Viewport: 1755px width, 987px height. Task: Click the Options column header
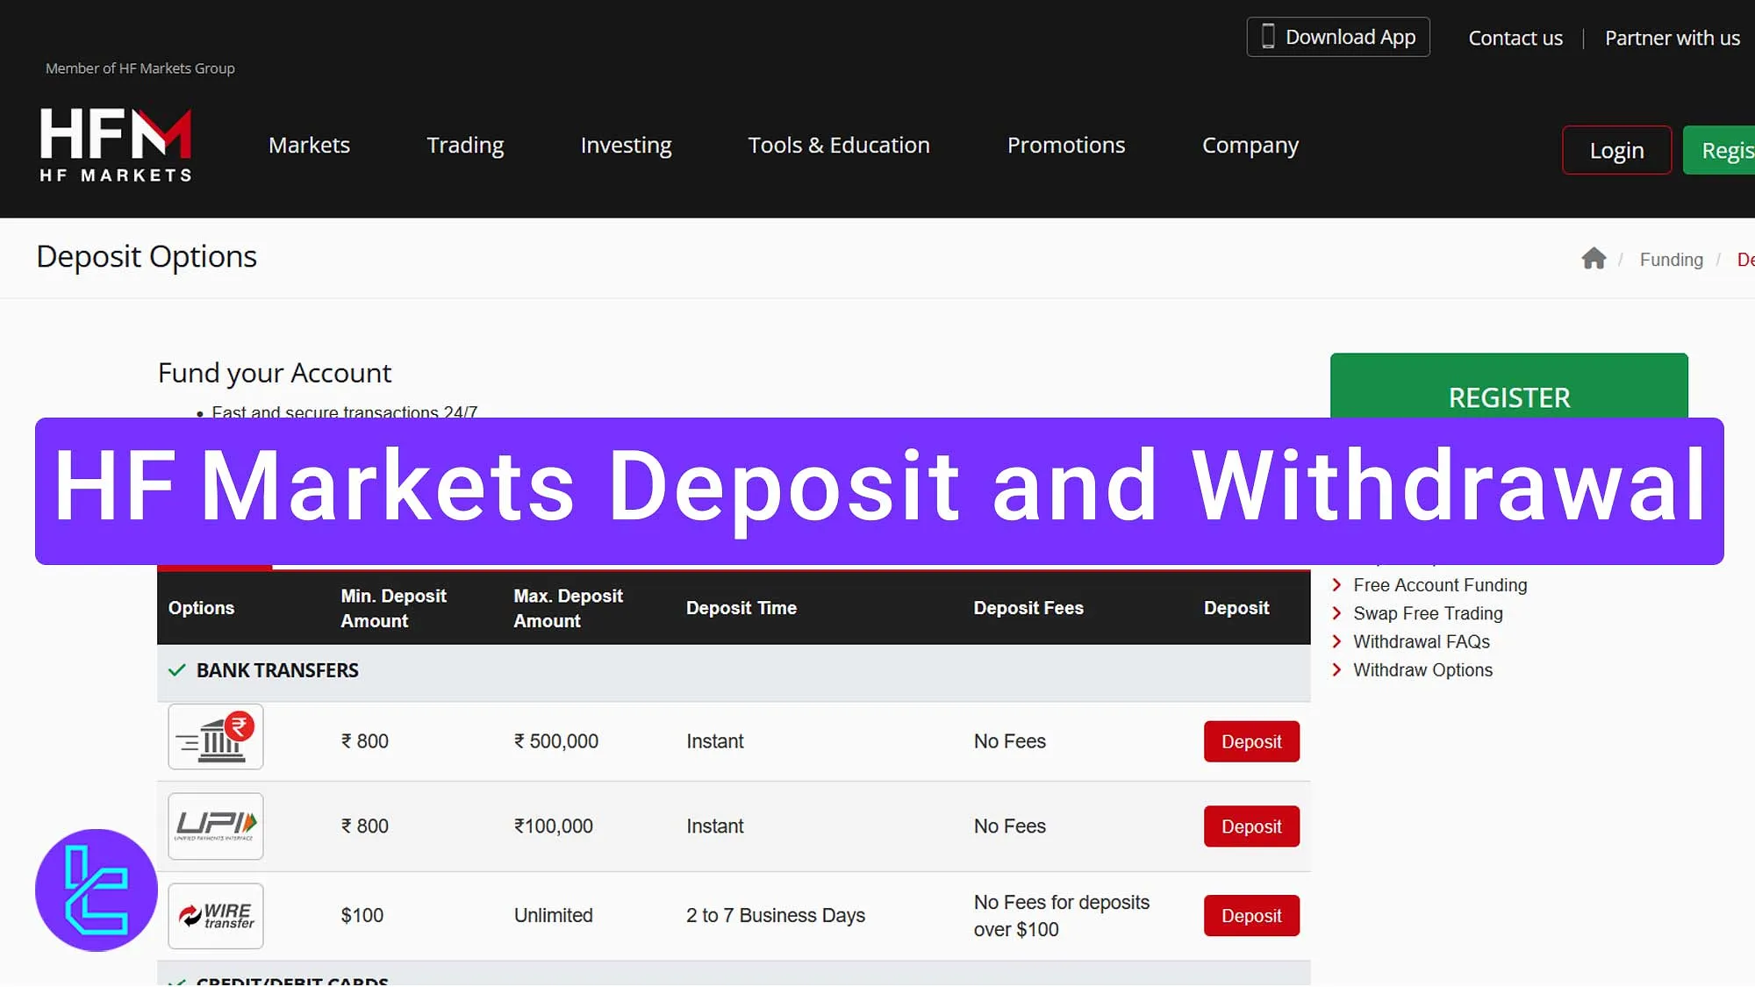coord(201,608)
